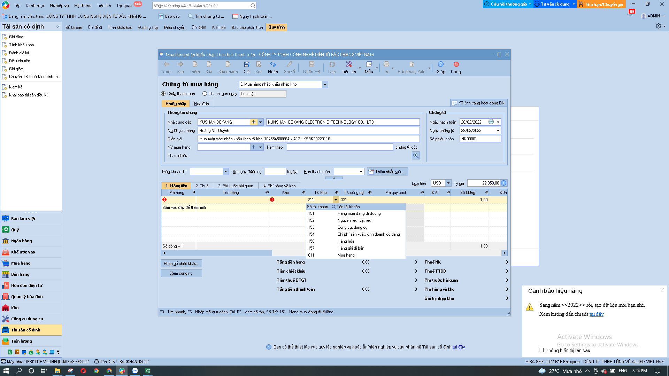The image size is (669, 376).
Task: Switch to 2. Thuế tab
Action: click(202, 186)
